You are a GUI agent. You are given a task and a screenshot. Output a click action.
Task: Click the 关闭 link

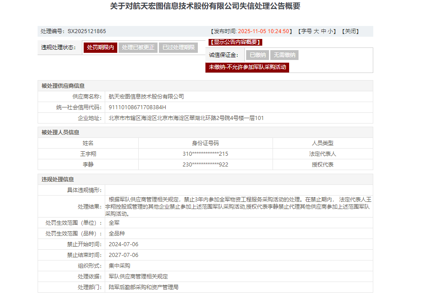click(350, 31)
